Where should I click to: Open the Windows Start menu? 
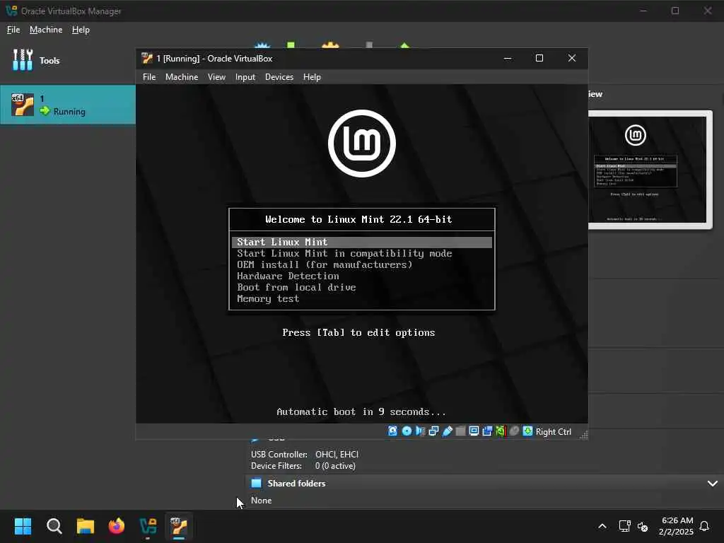click(x=23, y=526)
